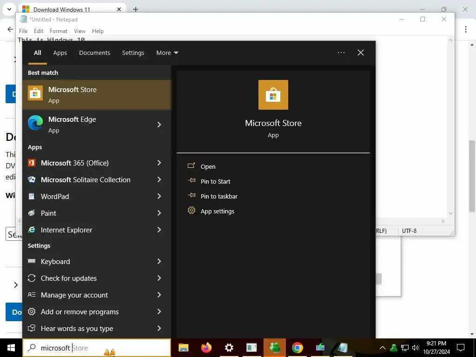476x357 pixels.
Task: Open Chrome three-dot menu
Action: (x=466, y=29)
